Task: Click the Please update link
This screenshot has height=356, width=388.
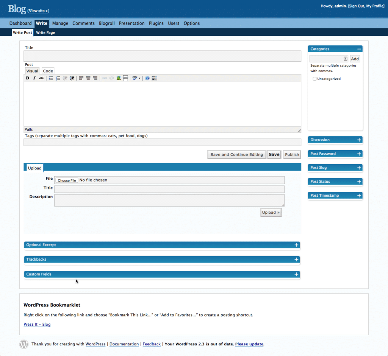Action: point(249,344)
